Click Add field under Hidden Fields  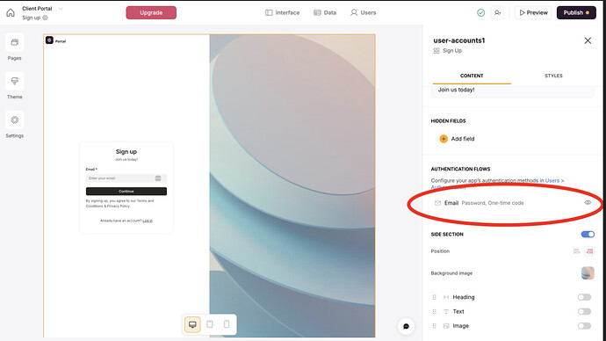pyautogui.click(x=457, y=139)
